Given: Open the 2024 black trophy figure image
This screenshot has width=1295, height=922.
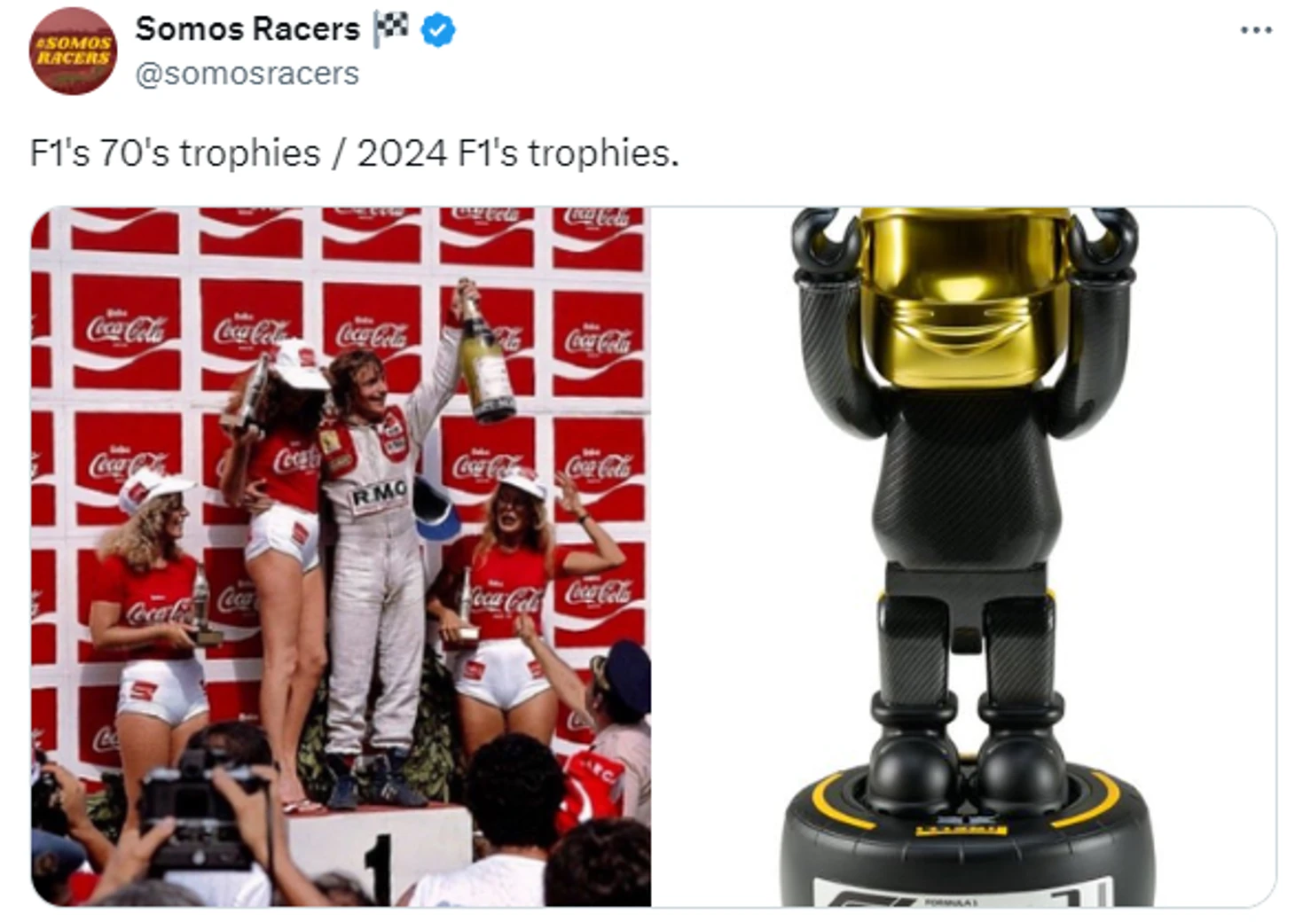Looking at the screenshot, I should 965,557.
